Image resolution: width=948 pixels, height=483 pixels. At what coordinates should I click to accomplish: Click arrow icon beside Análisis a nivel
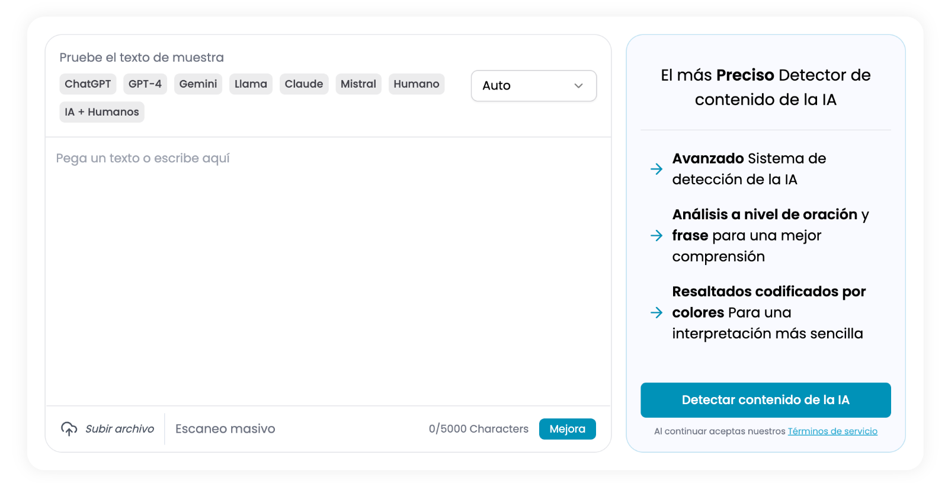656,235
